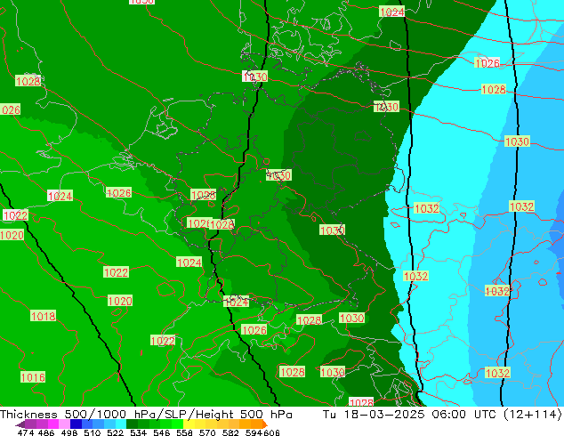Click legend value 510
The height and width of the screenshot is (436, 564).
[x=93, y=432]
